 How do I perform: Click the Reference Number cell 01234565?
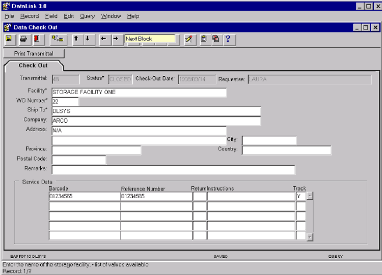(156, 196)
